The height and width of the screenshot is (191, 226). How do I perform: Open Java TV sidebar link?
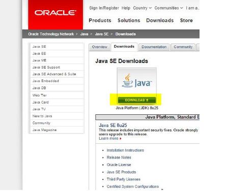coord(56,109)
